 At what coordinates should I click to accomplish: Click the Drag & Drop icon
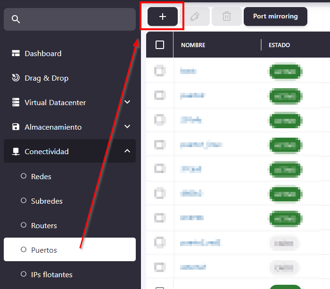tap(16, 78)
